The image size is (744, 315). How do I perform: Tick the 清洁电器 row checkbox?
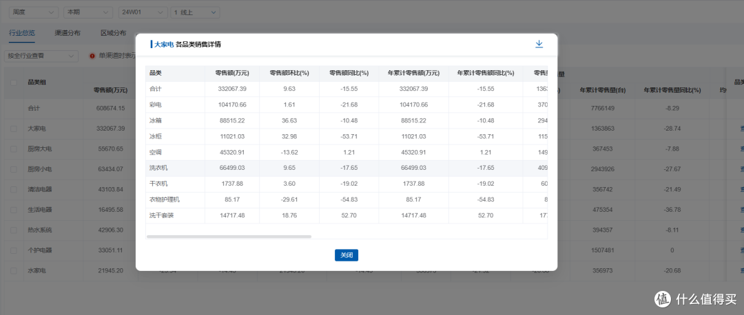coord(13,189)
